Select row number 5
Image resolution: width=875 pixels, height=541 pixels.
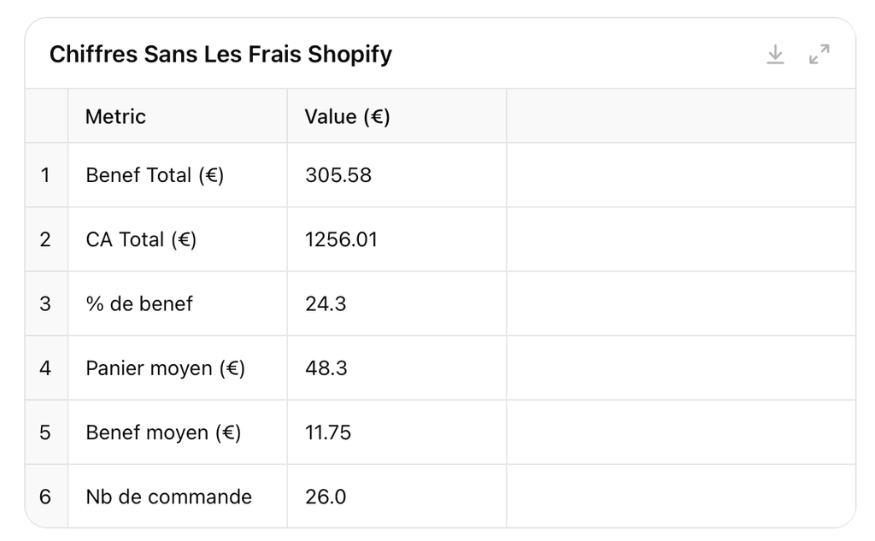[x=45, y=432]
